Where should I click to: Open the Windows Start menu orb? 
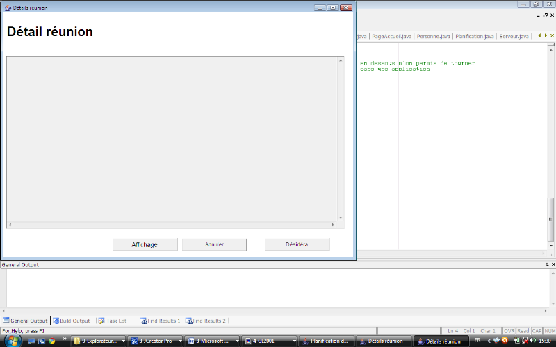(x=13, y=341)
